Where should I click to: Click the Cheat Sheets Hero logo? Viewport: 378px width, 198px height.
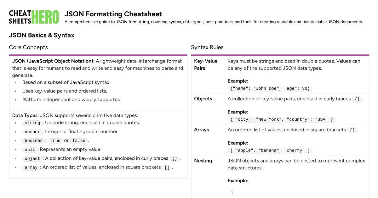(x=34, y=17)
